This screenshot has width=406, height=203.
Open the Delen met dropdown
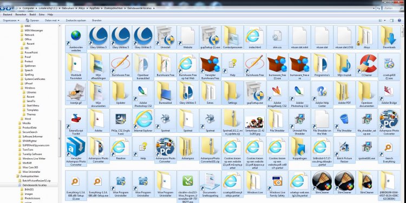(x=52, y=20)
